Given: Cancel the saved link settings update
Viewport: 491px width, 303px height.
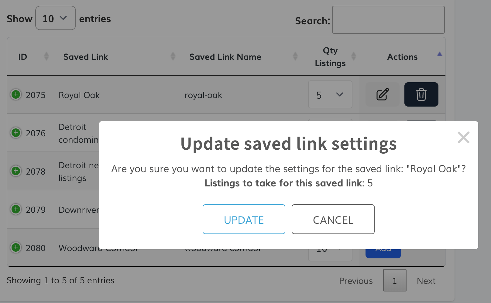Looking at the screenshot, I should 333,220.
